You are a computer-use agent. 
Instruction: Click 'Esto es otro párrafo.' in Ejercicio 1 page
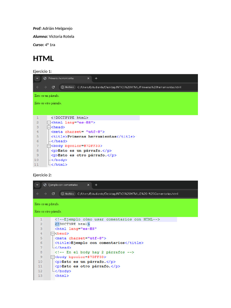pos(48,103)
